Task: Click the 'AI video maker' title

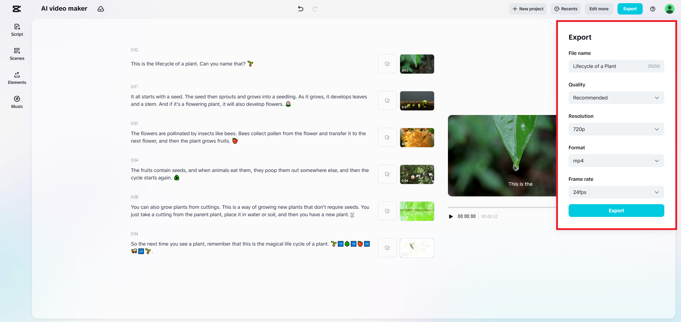Action: (x=64, y=8)
